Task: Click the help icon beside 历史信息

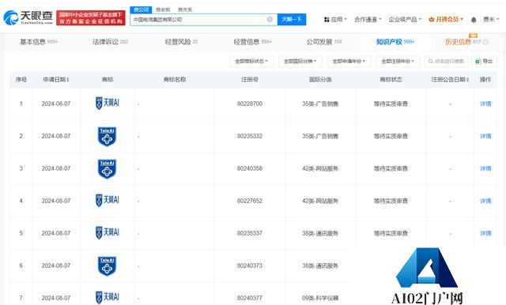Action: click(x=485, y=42)
